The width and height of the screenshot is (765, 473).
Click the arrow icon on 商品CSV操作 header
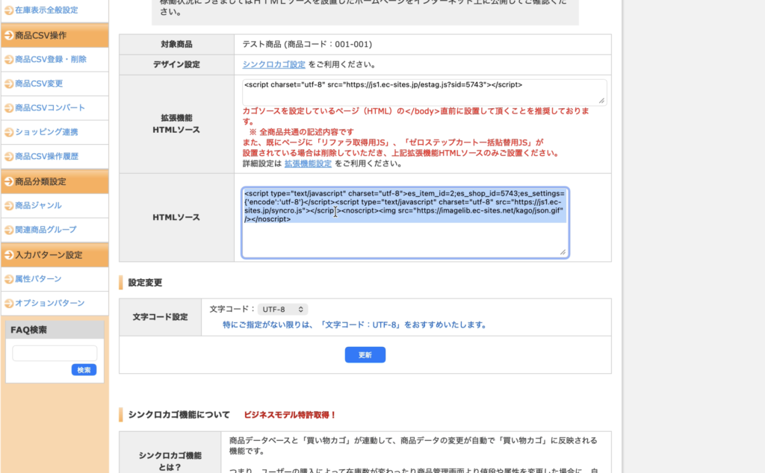[9, 36]
